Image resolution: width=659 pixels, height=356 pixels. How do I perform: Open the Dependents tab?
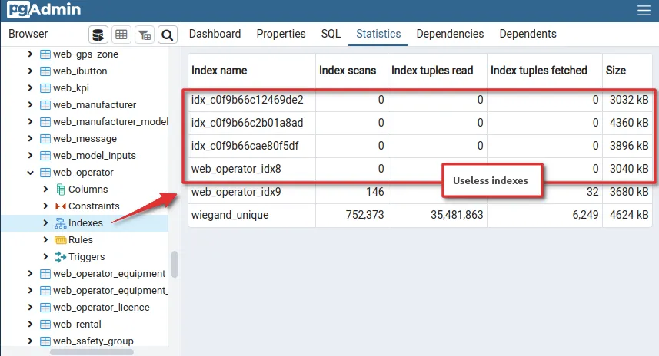point(528,34)
